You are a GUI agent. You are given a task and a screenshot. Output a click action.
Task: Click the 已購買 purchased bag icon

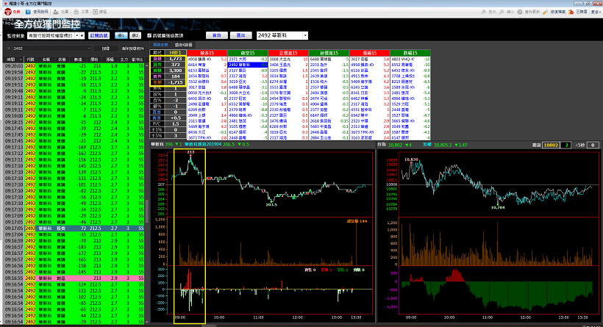click(x=571, y=12)
